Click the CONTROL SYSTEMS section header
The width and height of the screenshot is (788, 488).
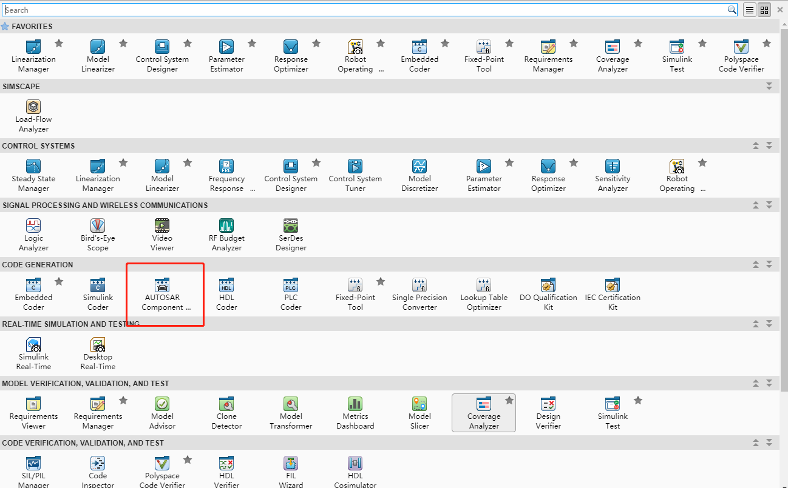390,145
